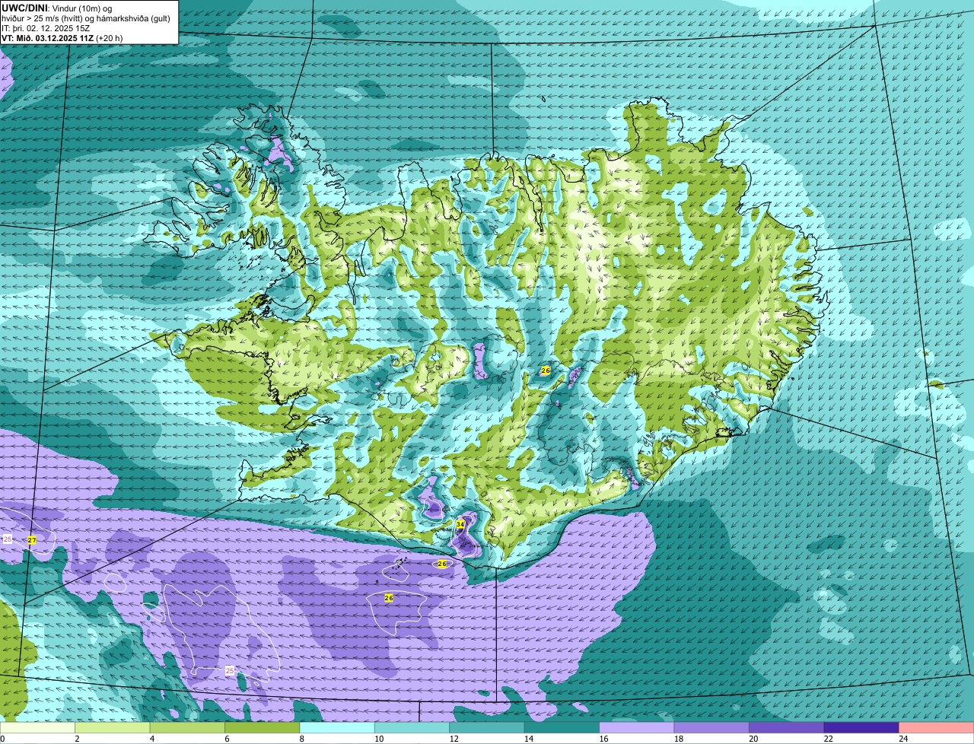This screenshot has height=744, width=974.
Task: Select the 14–16 m/s dark teal color segment
Action: 562,728
